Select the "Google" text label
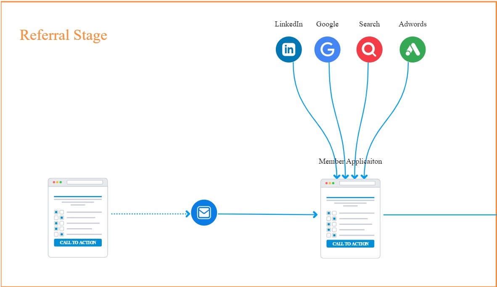This screenshot has height=287, width=497. point(328,24)
